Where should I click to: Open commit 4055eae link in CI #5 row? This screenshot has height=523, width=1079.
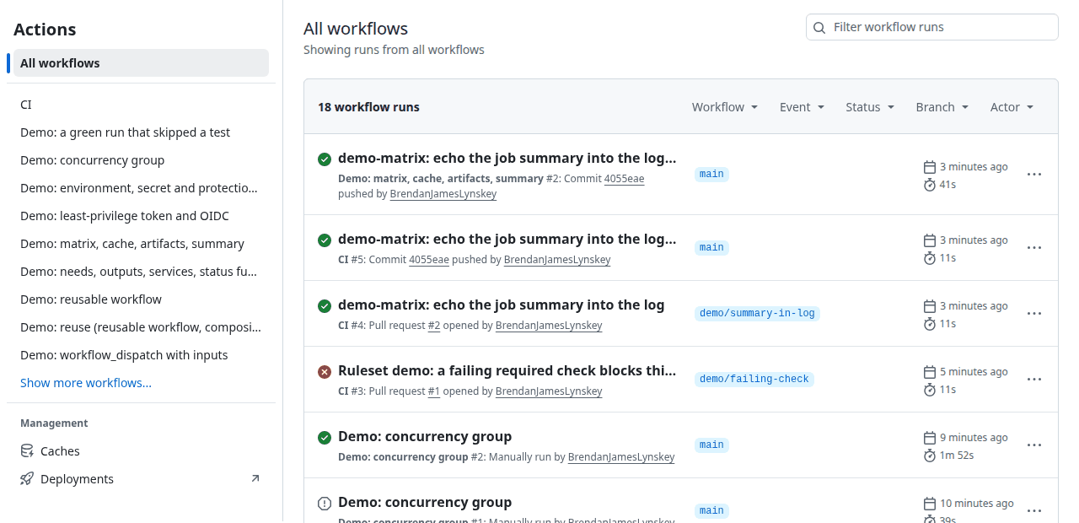click(429, 260)
